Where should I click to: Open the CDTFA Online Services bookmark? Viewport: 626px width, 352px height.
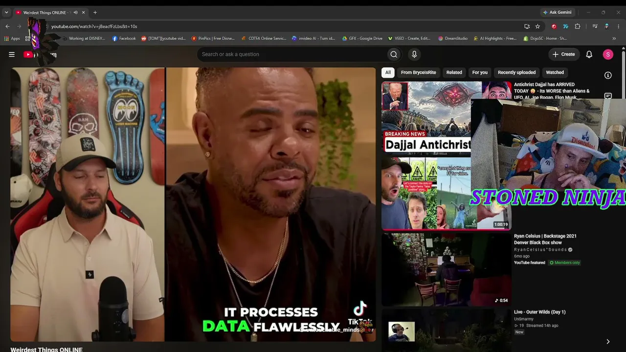[x=264, y=38]
